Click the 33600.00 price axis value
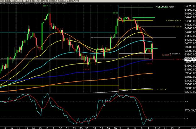This screenshot has height=129, width=196. [x=190, y=70]
